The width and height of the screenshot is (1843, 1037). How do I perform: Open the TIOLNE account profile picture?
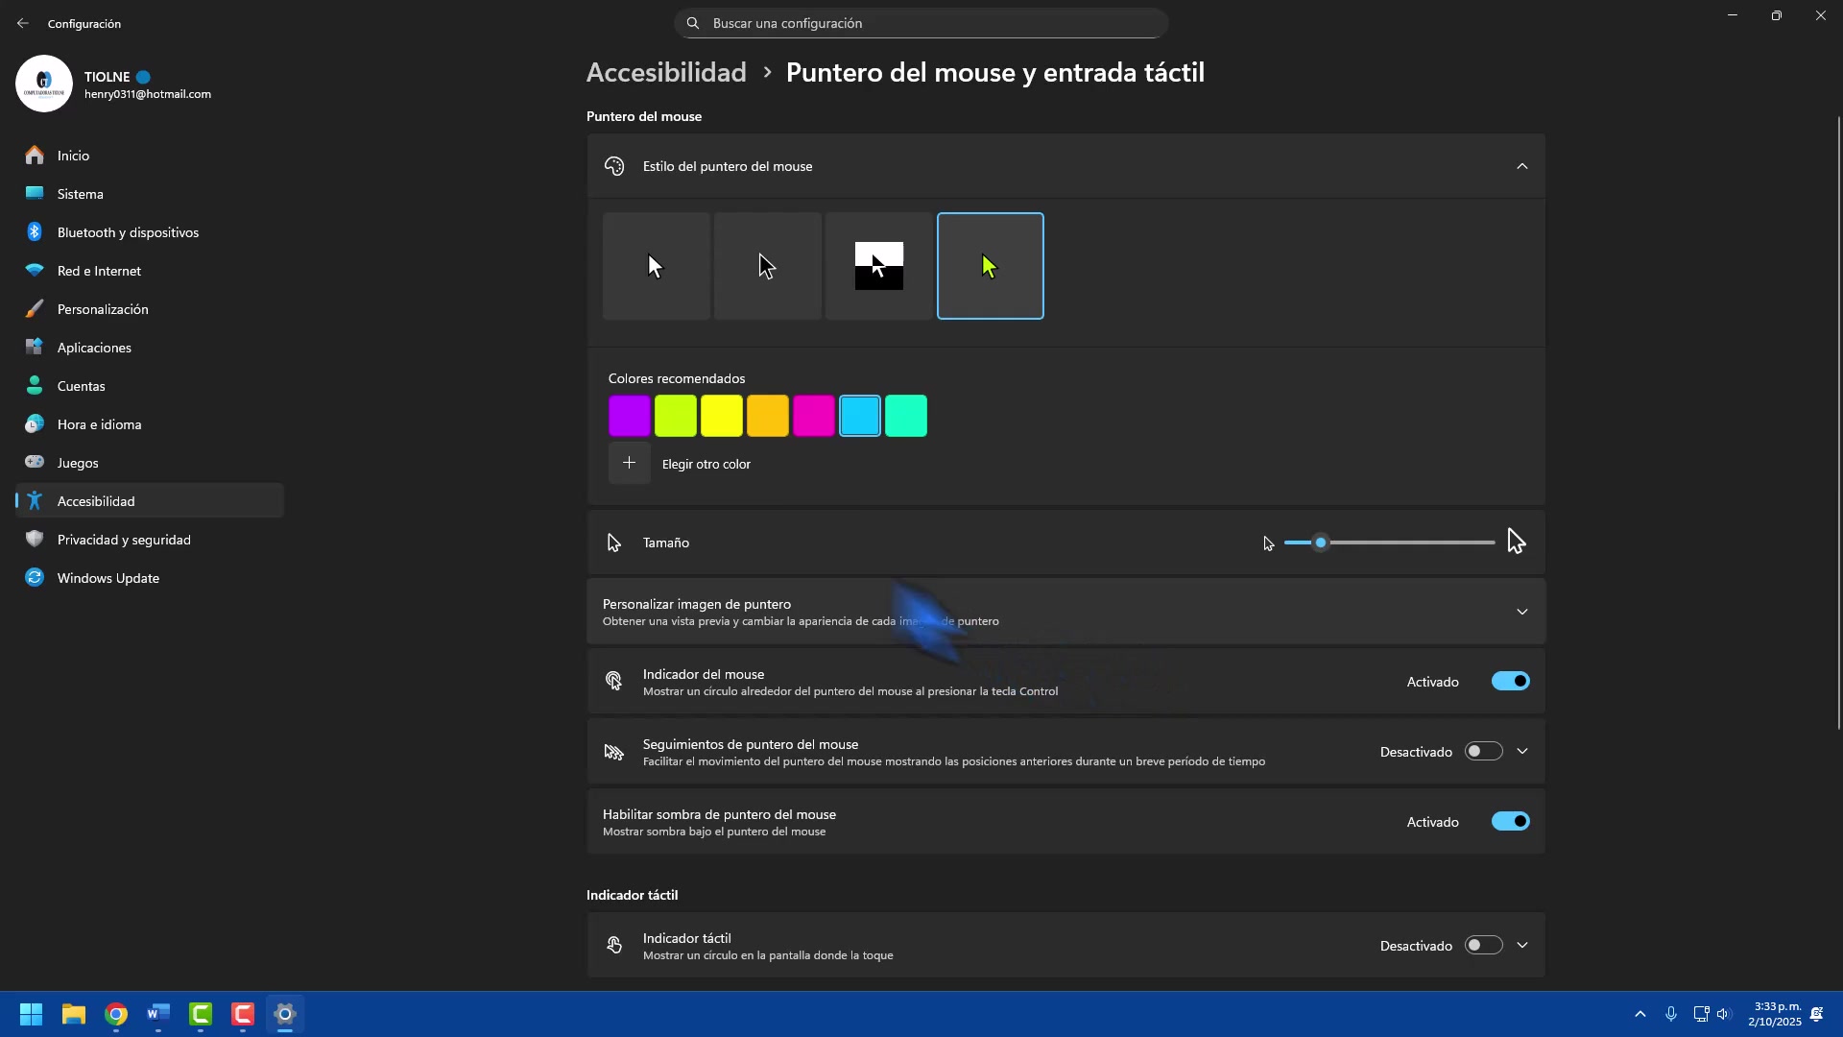point(44,84)
